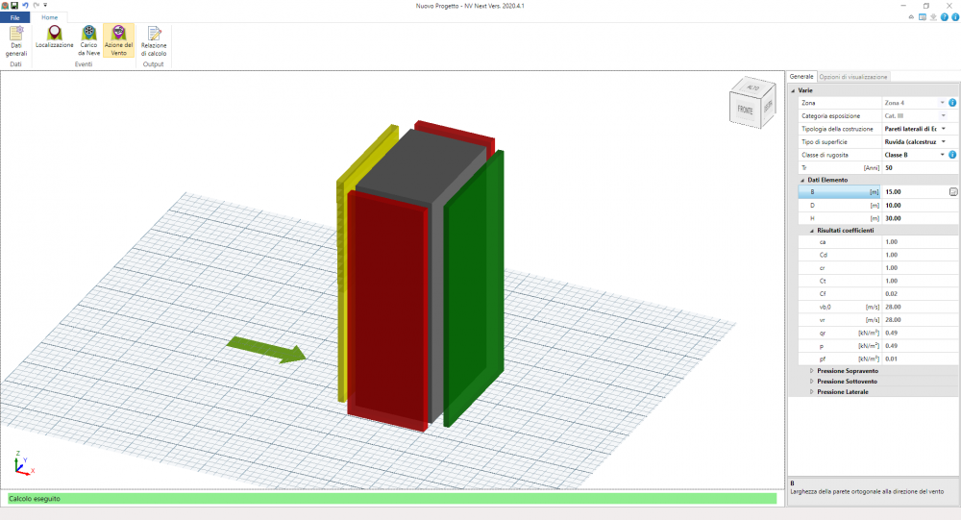Viewport: 961px width, 520px height.
Task: Click the green leeward wall panel
Action: pos(475,288)
